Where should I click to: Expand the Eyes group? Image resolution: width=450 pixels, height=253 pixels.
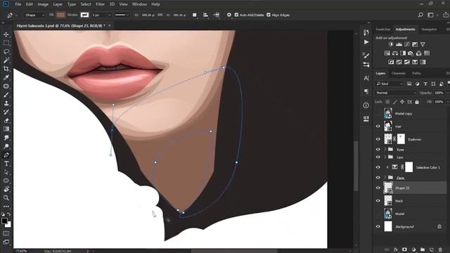(385, 150)
